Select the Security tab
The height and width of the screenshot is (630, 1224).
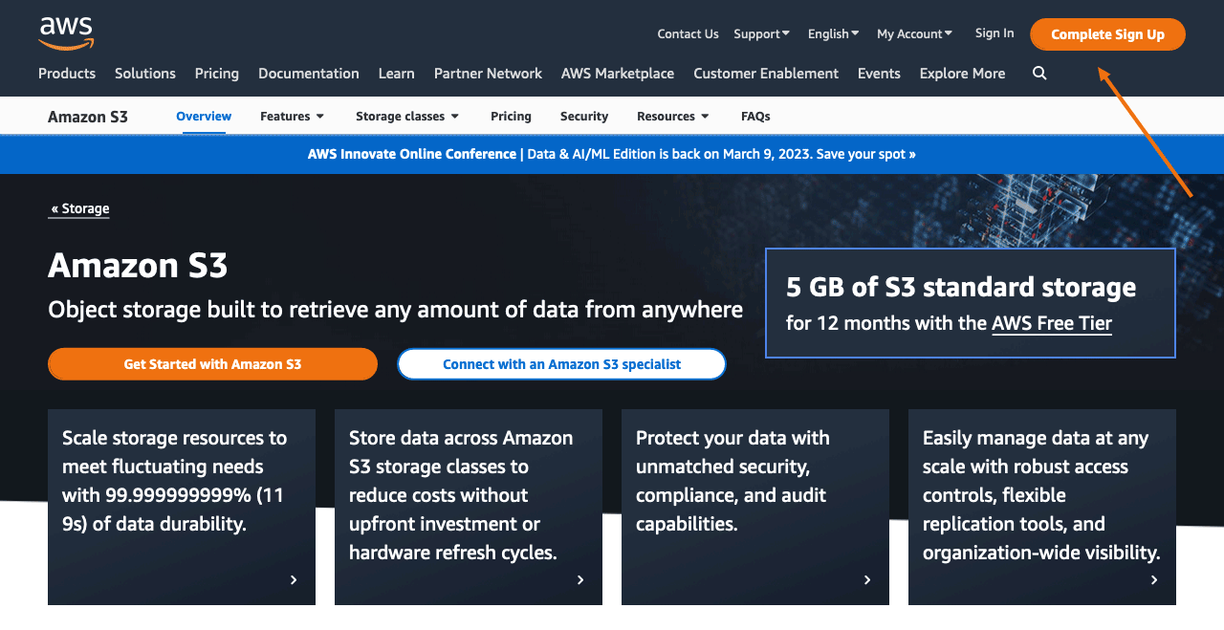click(584, 116)
